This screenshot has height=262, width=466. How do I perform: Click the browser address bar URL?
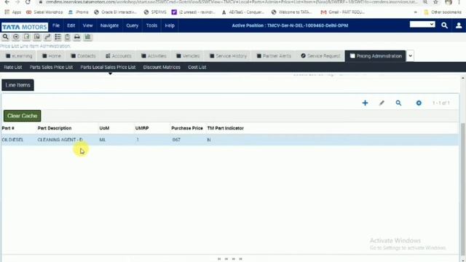pyautogui.click(x=232, y=2)
